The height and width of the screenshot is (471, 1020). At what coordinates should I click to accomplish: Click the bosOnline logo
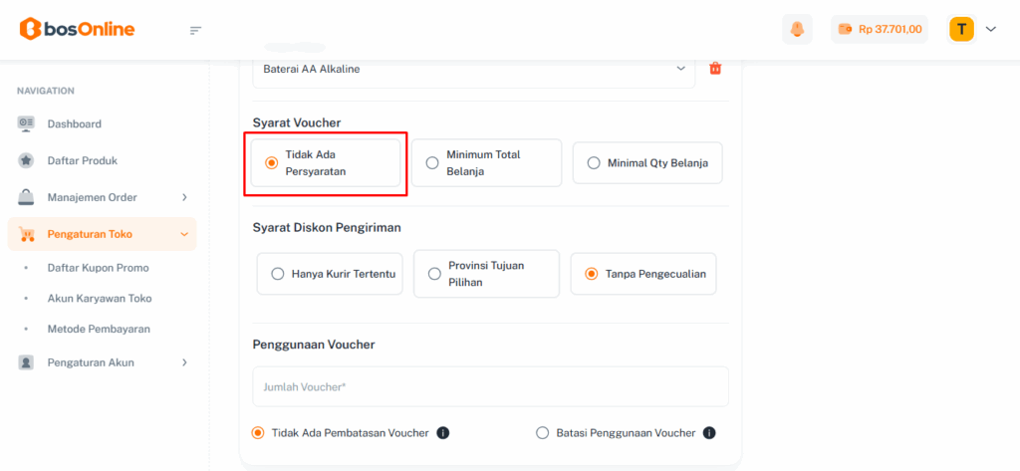click(77, 29)
